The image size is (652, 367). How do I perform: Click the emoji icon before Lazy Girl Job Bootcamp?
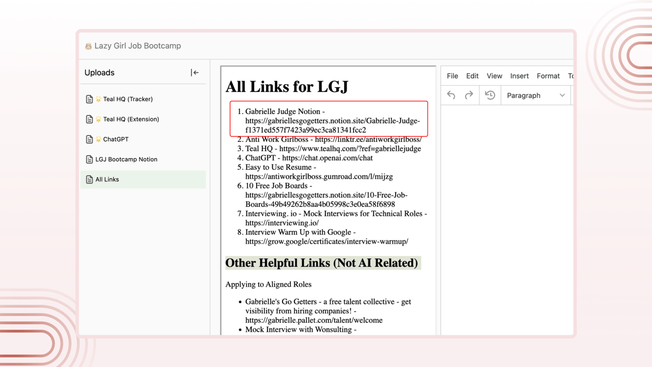pyautogui.click(x=88, y=46)
